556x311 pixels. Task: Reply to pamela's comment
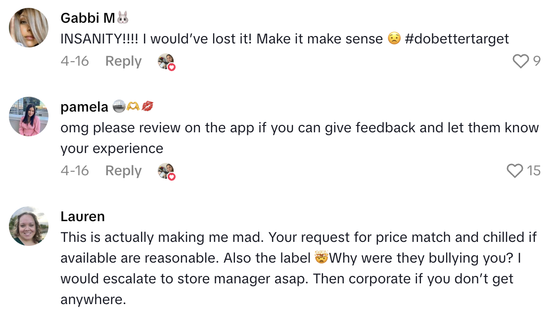pos(123,170)
